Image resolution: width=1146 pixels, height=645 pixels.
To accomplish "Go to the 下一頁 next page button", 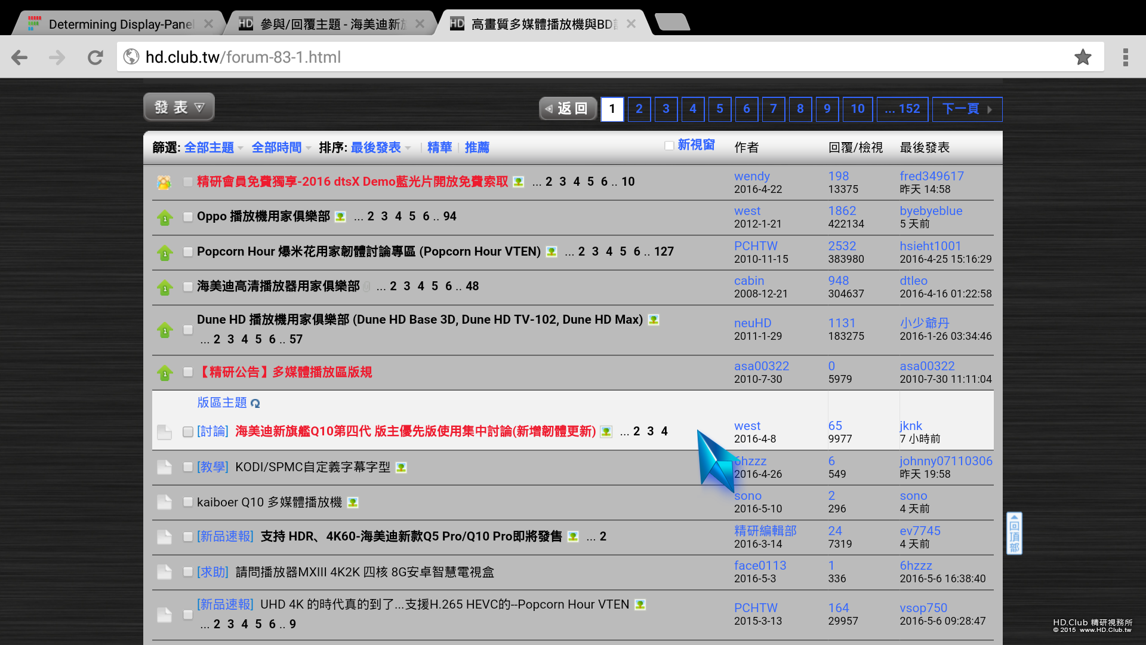I will tap(966, 109).
